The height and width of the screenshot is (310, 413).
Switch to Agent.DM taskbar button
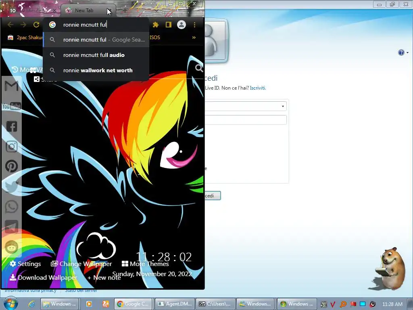pyautogui.click(x=175, y=304)
